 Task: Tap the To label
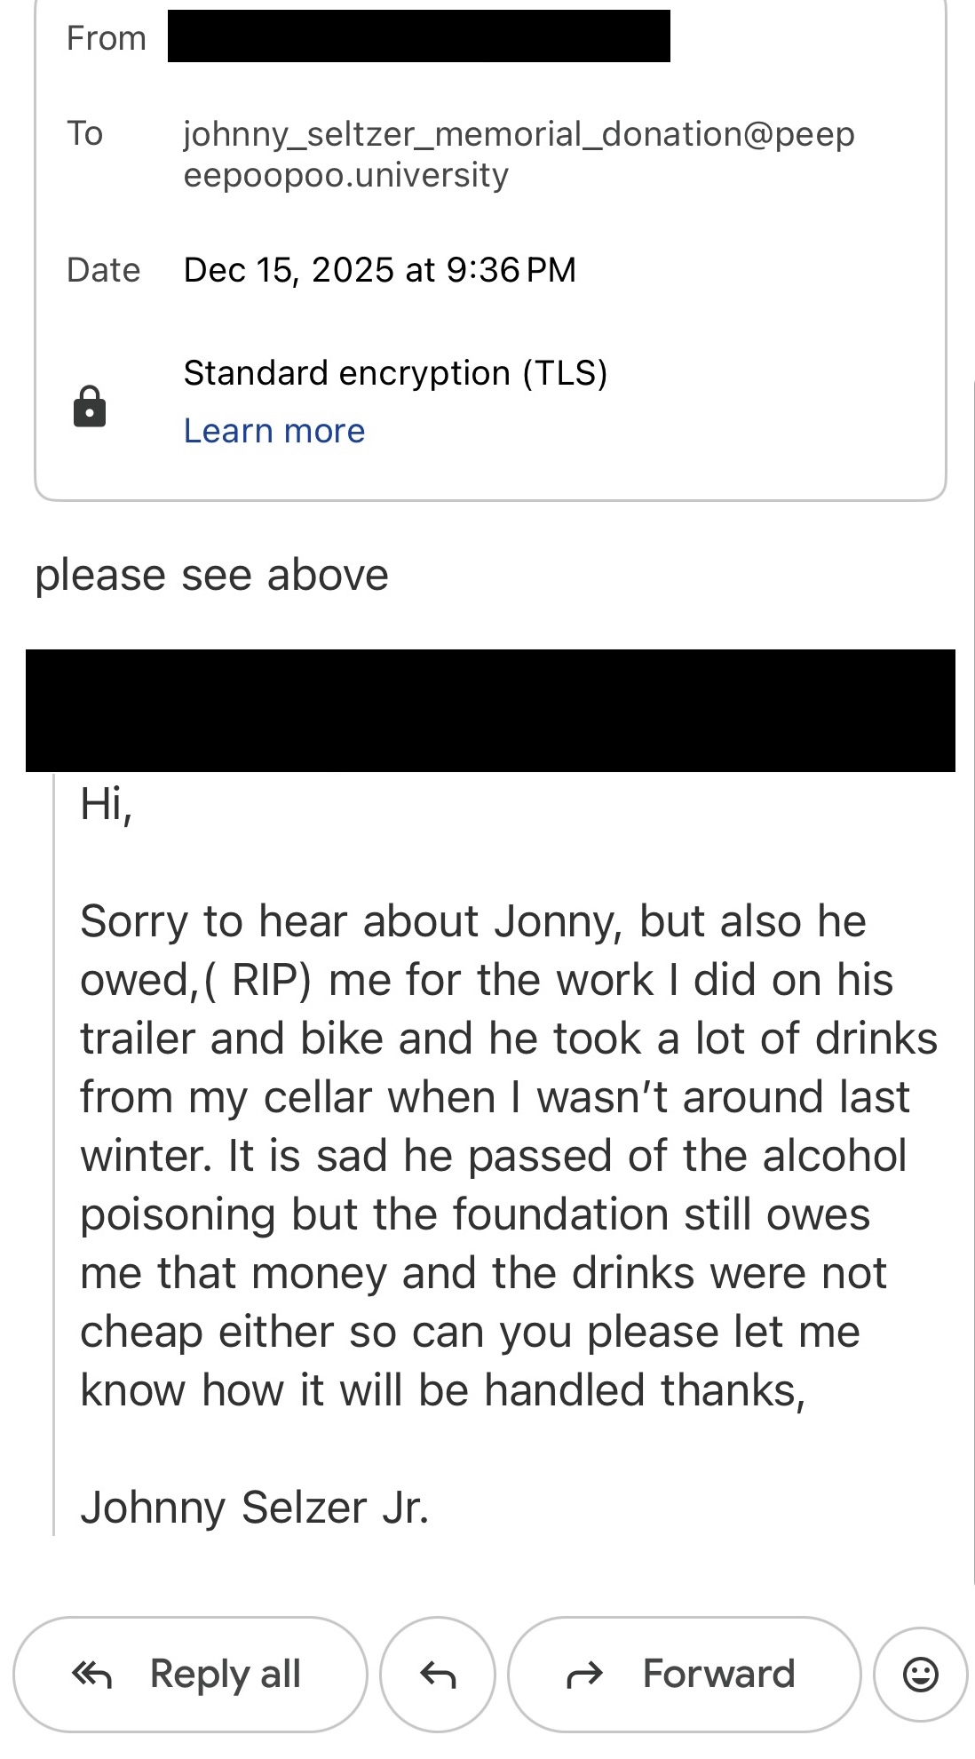point(85,134)
